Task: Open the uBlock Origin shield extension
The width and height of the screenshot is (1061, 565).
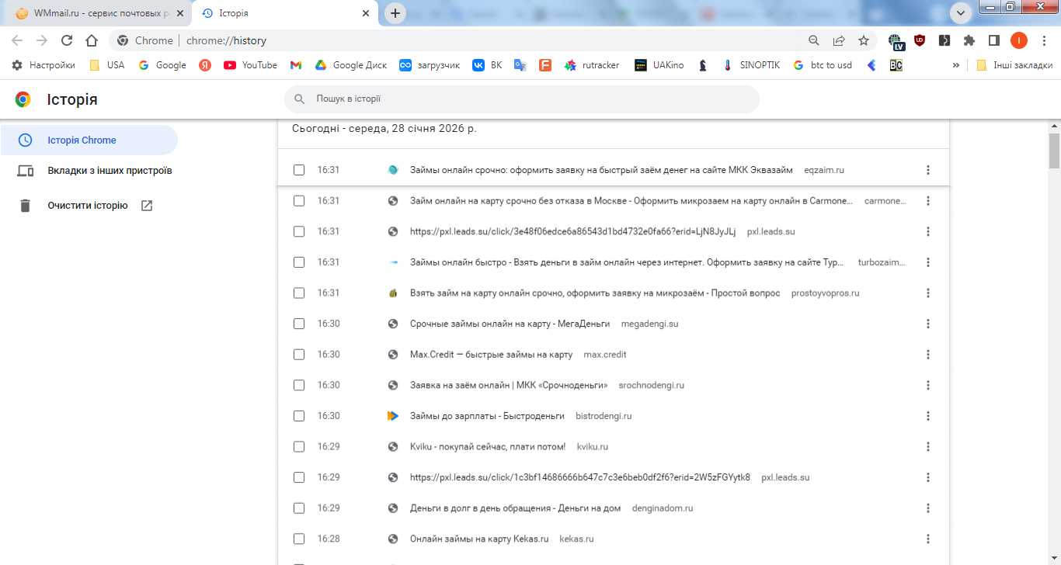Action: [x=920, y=40]
